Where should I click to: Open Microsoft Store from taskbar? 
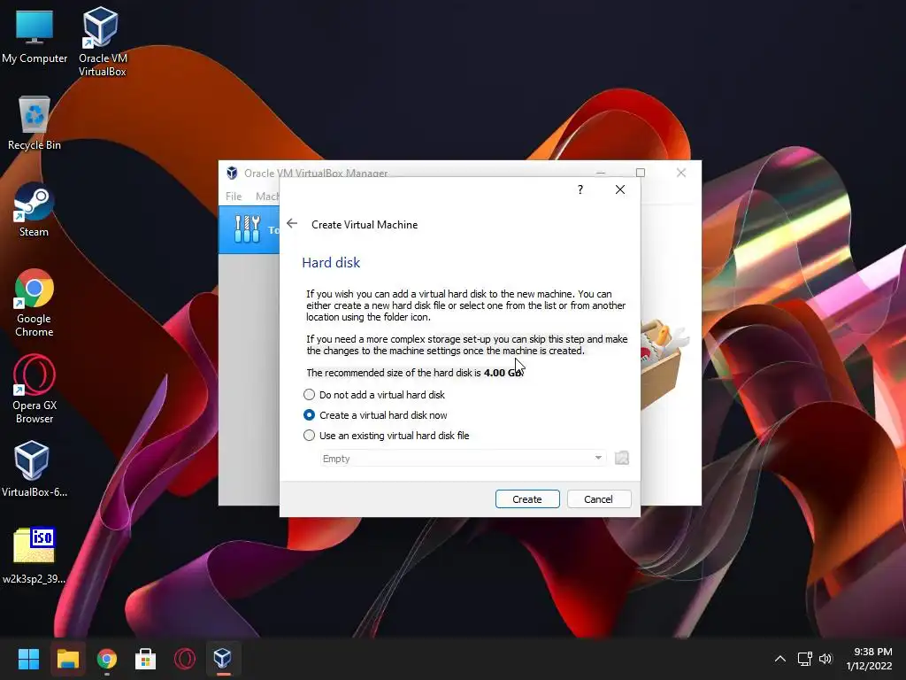click(146, 659)
